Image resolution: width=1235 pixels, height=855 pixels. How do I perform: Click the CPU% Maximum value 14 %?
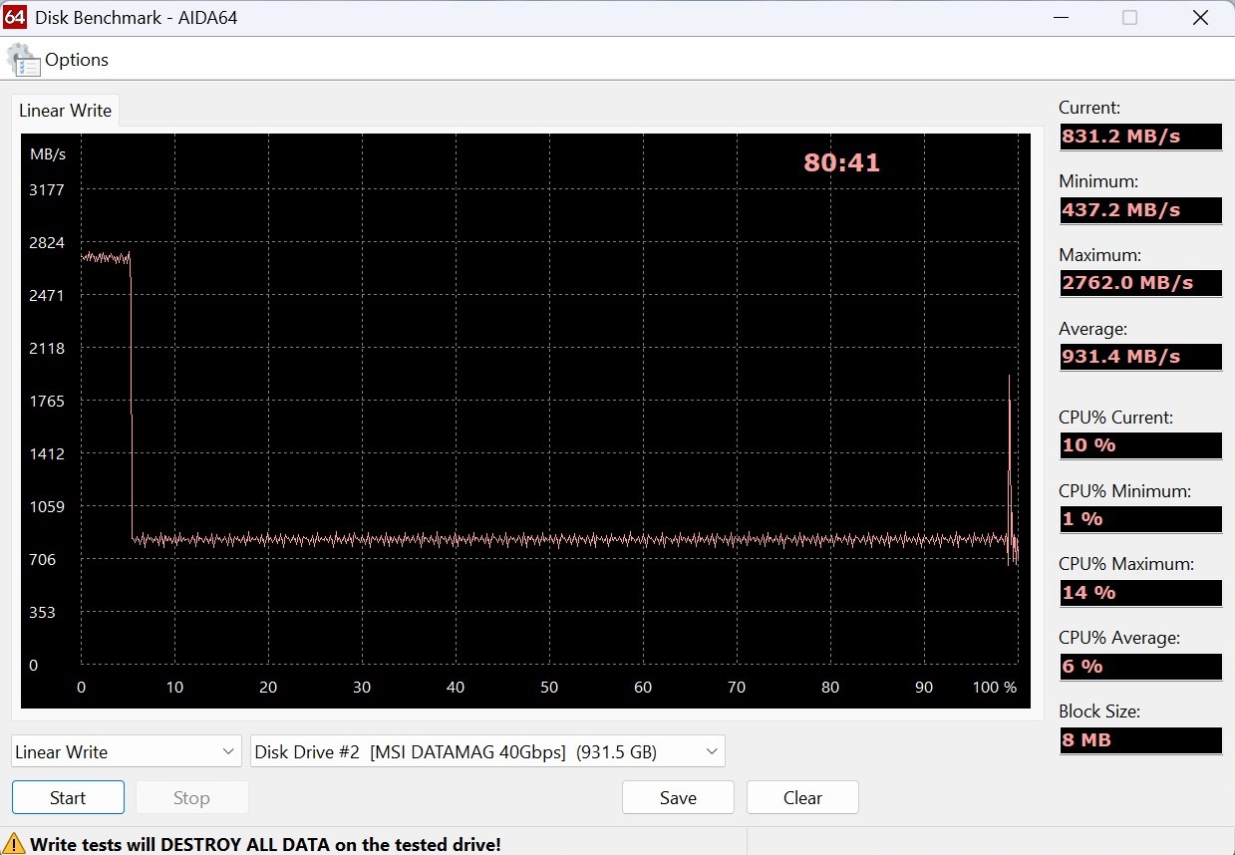click(x=1140, y=593)
